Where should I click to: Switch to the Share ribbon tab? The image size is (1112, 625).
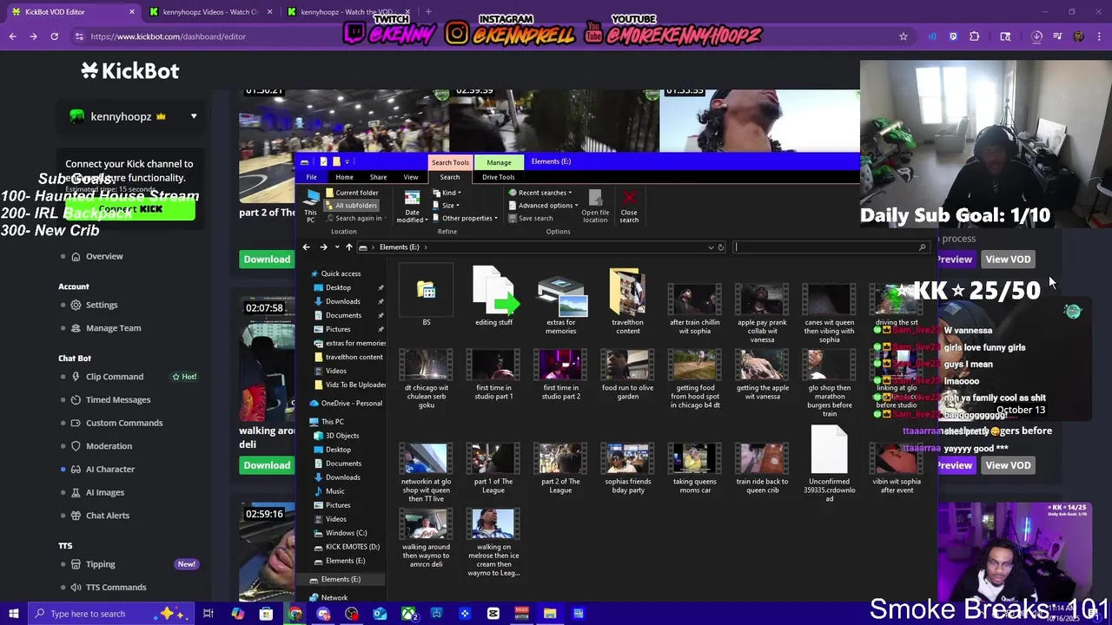point(378,177)
